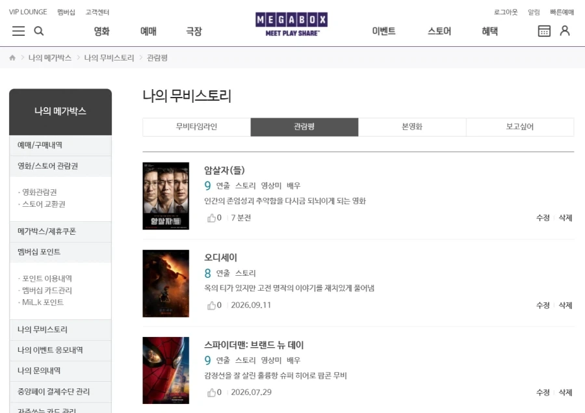The height and width of the screenshot is (413, 585).
Task: Open the hamburger site map menu
Action: pyautogui.click(x=18, y=31)
